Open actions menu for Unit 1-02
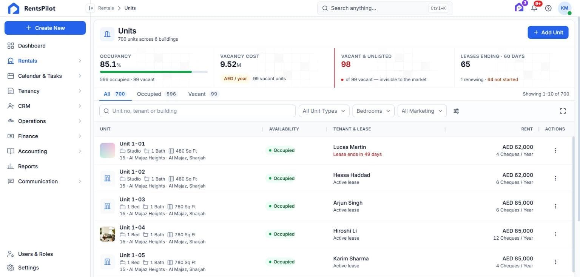The image size is (580, 277). tap(555, 178)
